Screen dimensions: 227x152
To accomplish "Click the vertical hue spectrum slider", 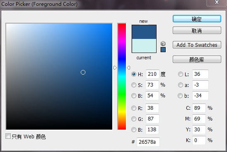I will [x=122, y=77].
